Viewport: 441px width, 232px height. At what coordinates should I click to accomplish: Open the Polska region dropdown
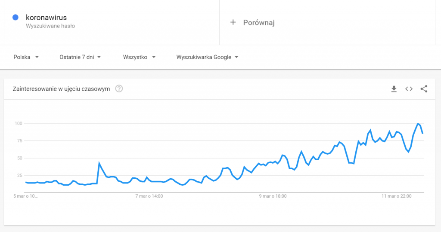point(26,57)
